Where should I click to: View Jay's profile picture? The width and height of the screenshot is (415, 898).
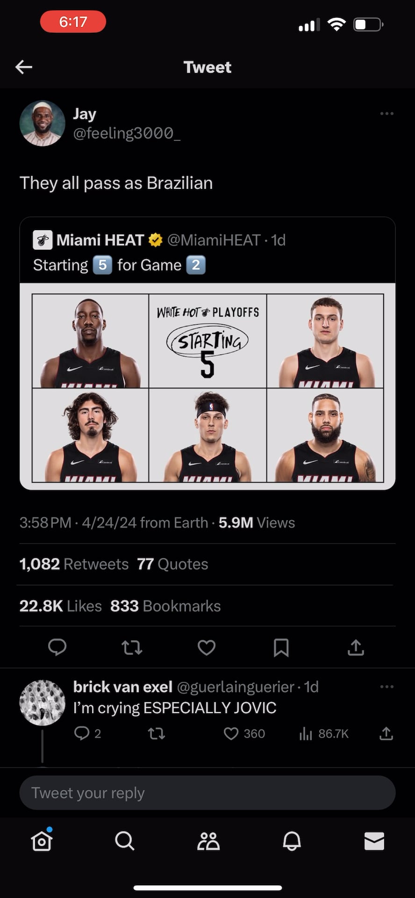coord(42,123)
